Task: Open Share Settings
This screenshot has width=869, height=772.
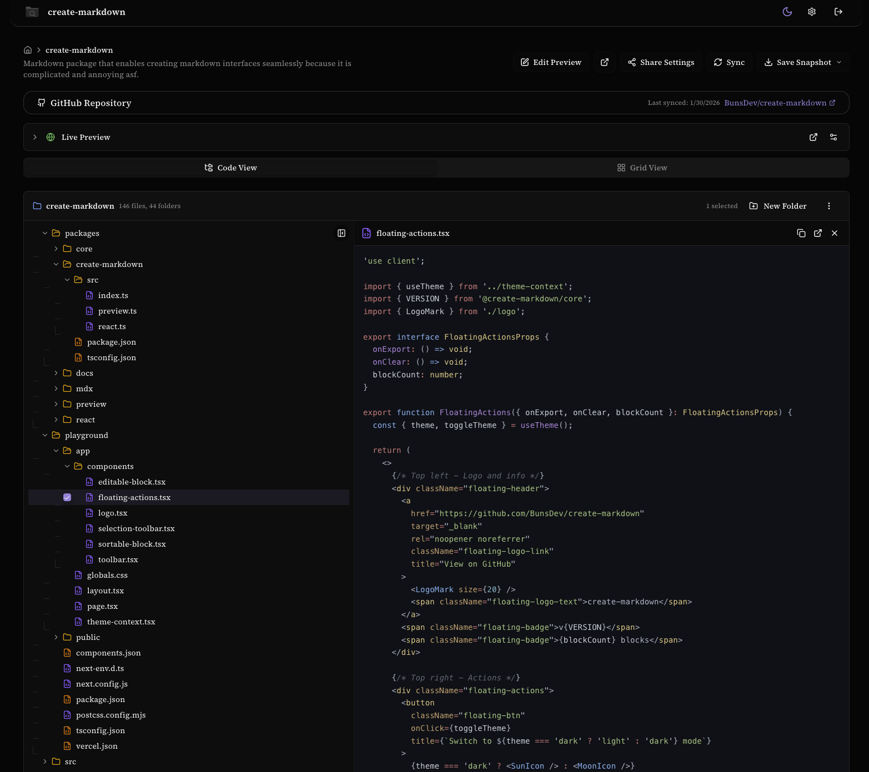Action: pos(661,62)
